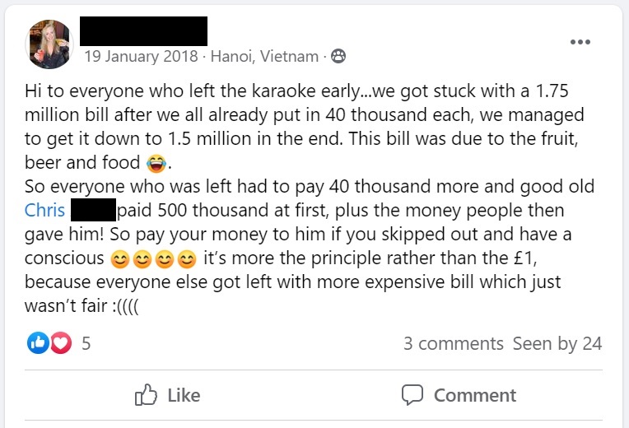
Task: Click the post author's profile picture
Action: point(50,44)
